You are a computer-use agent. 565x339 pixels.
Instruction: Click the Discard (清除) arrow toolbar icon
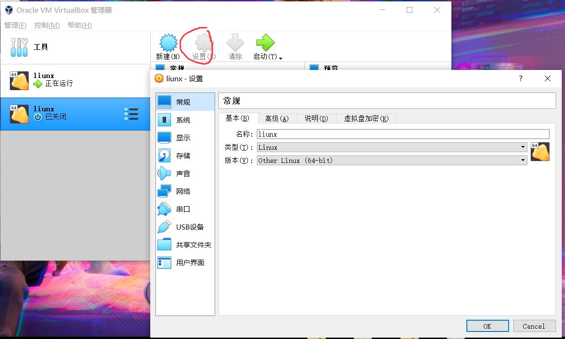(x=235, y=43)
